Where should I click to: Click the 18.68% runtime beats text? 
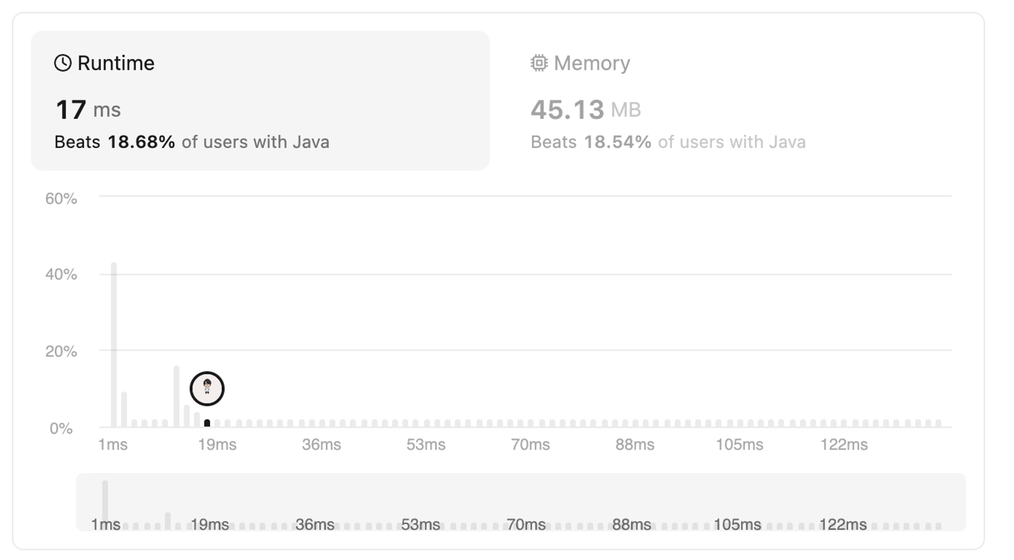pyautogui.click(x=141, y=142)
